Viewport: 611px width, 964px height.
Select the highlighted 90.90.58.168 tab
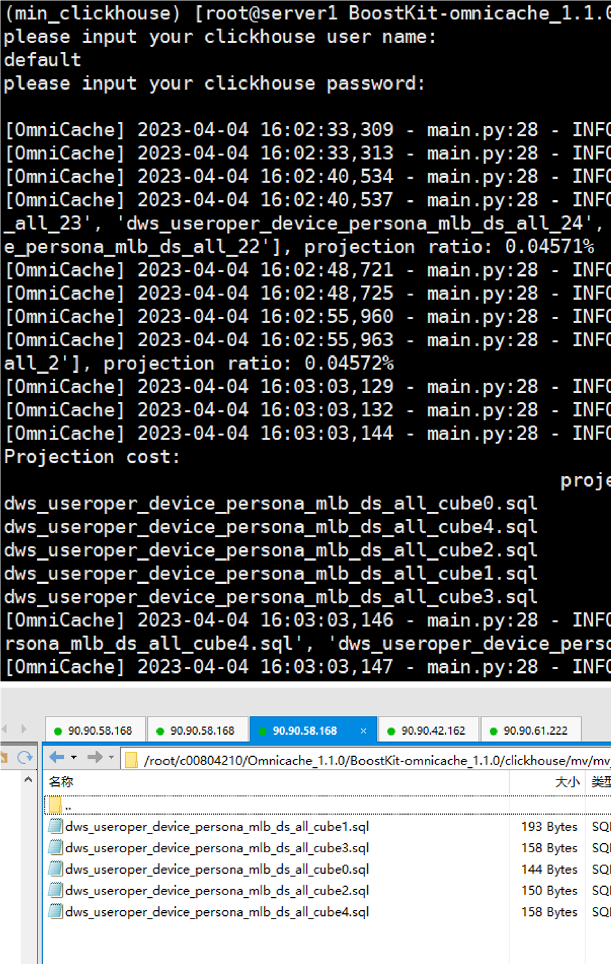tap(313, 730)
